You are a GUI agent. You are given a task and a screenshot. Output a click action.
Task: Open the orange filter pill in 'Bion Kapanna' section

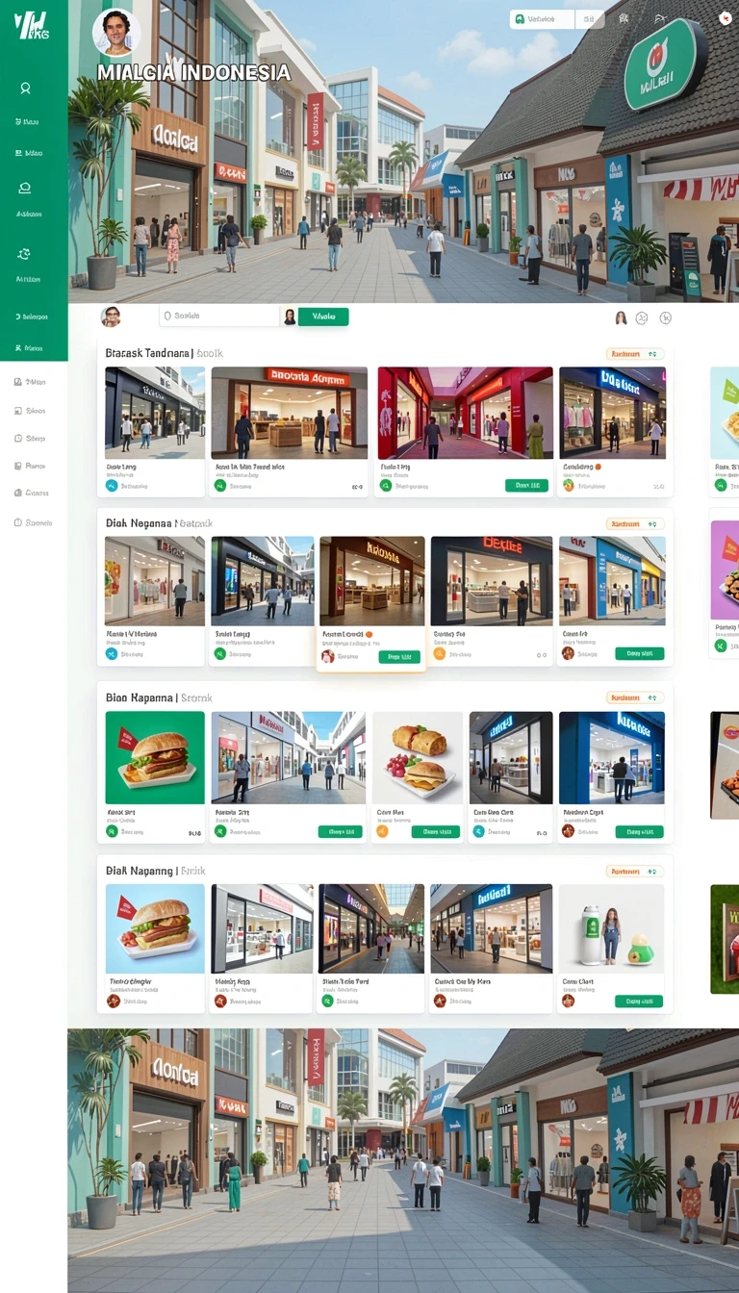635,697
